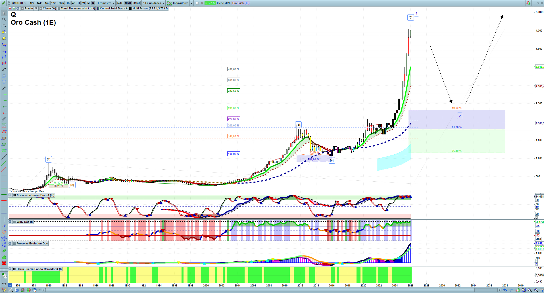Open the 10 k unidades dropdown
This screenshot has width=544, height=293.
pos(154,3)
